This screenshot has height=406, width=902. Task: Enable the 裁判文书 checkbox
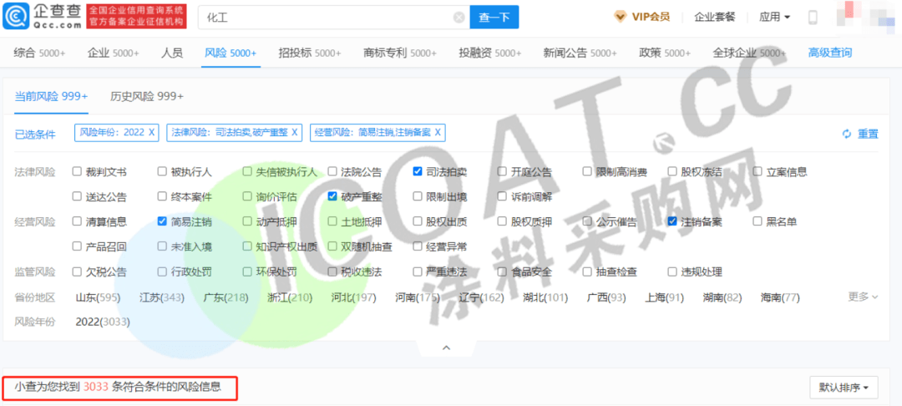[77, 172]
